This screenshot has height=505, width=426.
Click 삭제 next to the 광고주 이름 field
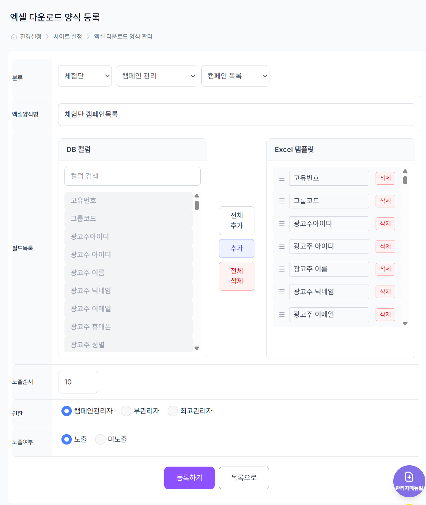tap(385, 269)
